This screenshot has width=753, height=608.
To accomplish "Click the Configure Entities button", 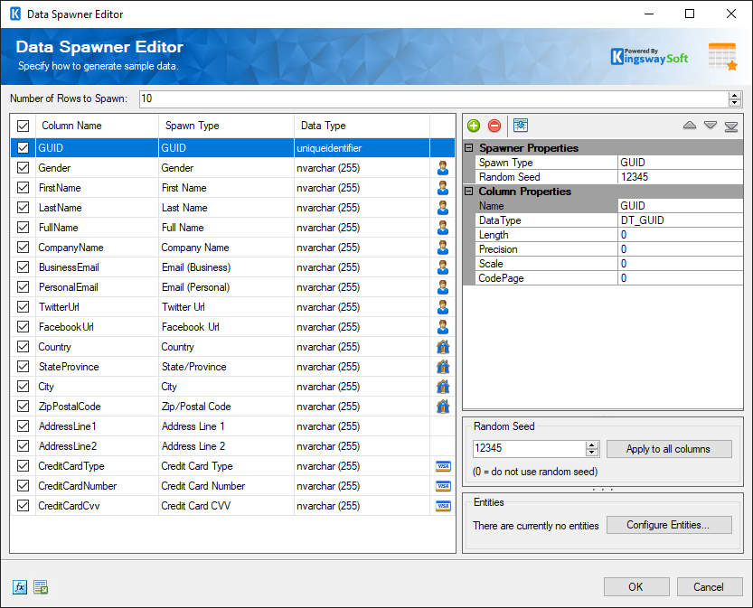I will pyautogui.click(x=669, y=524).
